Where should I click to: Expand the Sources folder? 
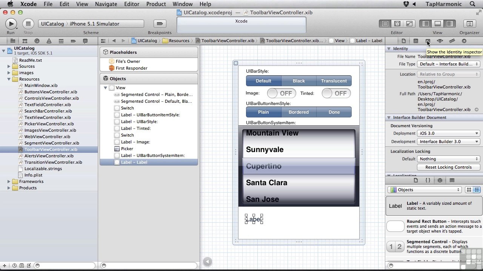click(x=9, y=66)
